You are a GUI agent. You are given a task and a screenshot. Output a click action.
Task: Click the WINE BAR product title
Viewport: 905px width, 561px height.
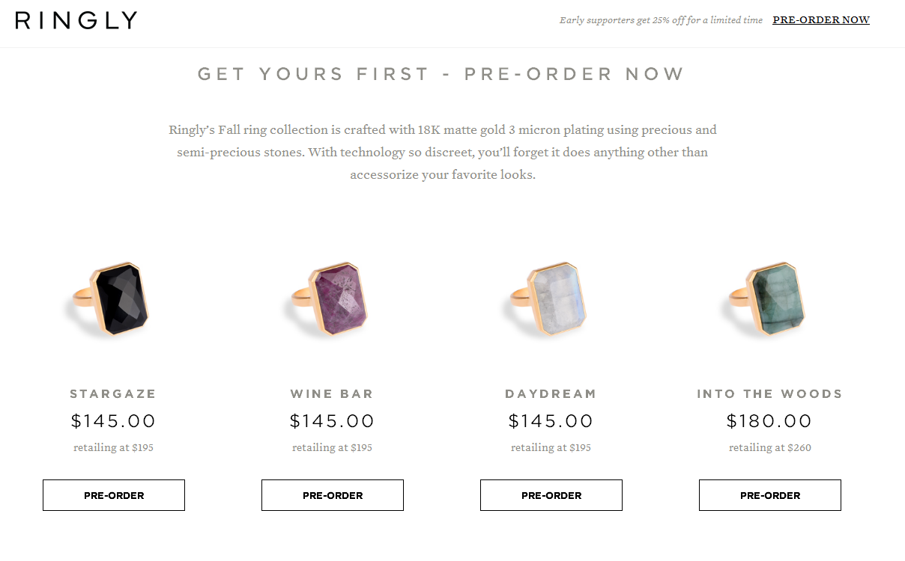[332, 394]
